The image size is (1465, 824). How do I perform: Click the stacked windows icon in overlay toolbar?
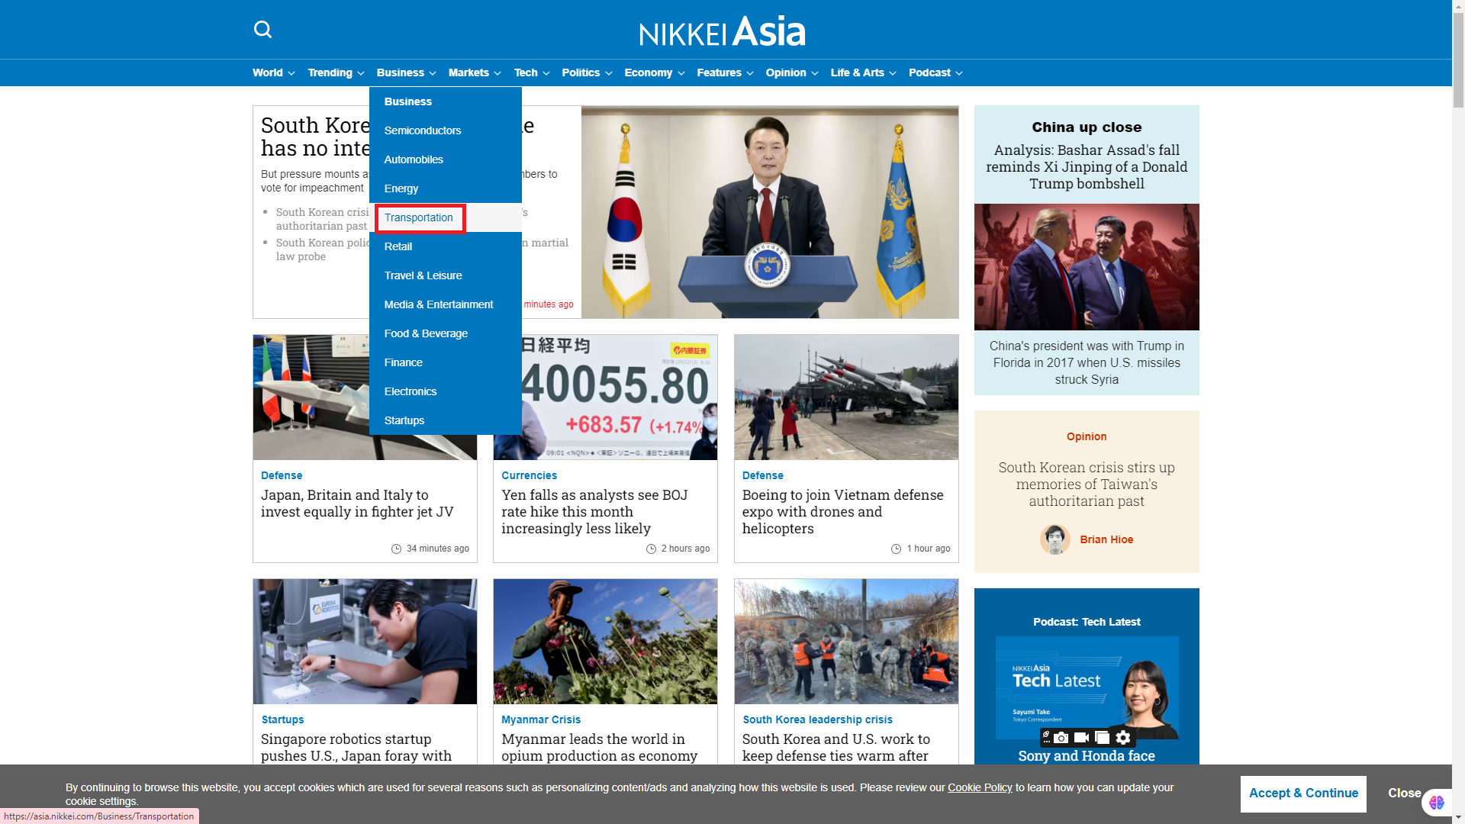click(1102, 738)
